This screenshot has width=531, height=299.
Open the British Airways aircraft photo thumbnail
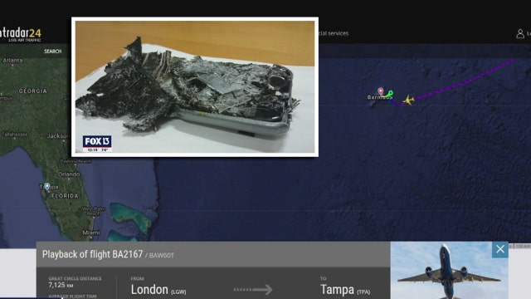(x=450, y=270)
